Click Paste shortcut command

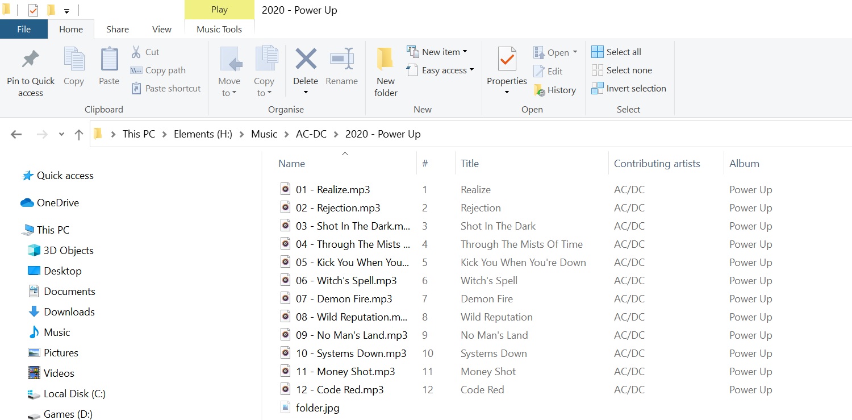(166, 89)
